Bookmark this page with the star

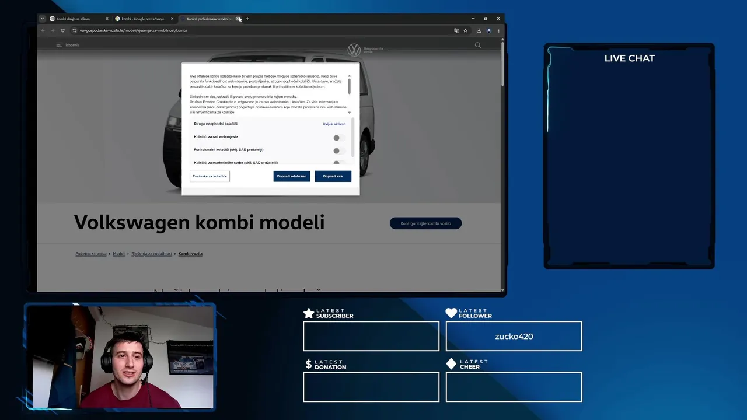click(x=465, y=30)
